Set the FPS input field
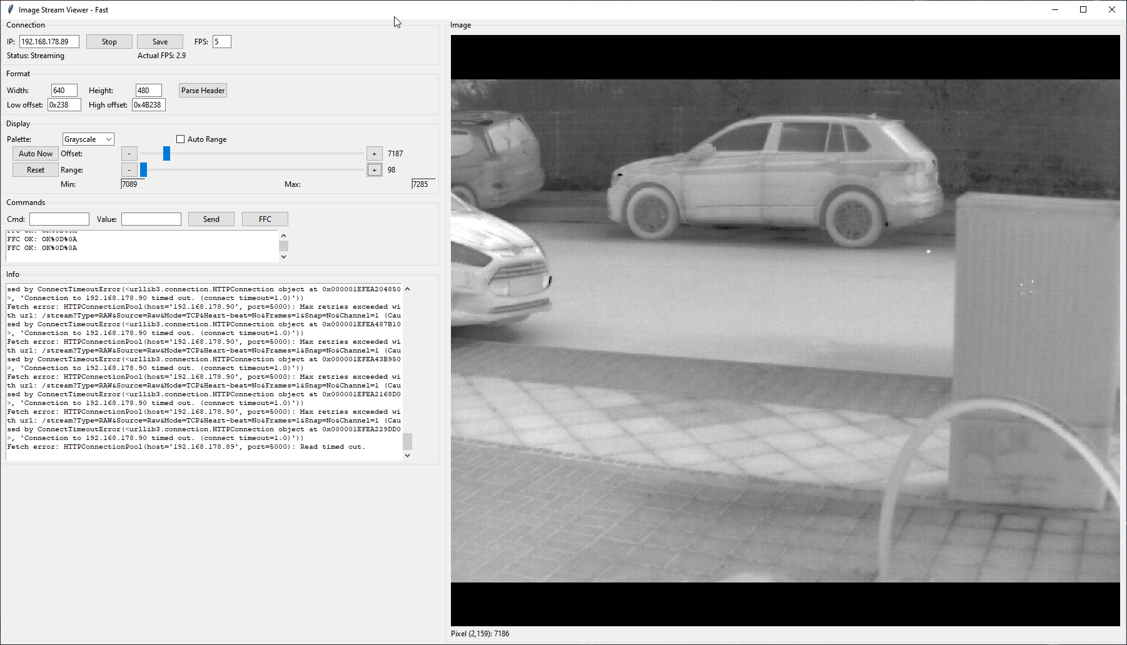Image resolution: width=1127 pixels, height=645 pixels. [222, 42]
